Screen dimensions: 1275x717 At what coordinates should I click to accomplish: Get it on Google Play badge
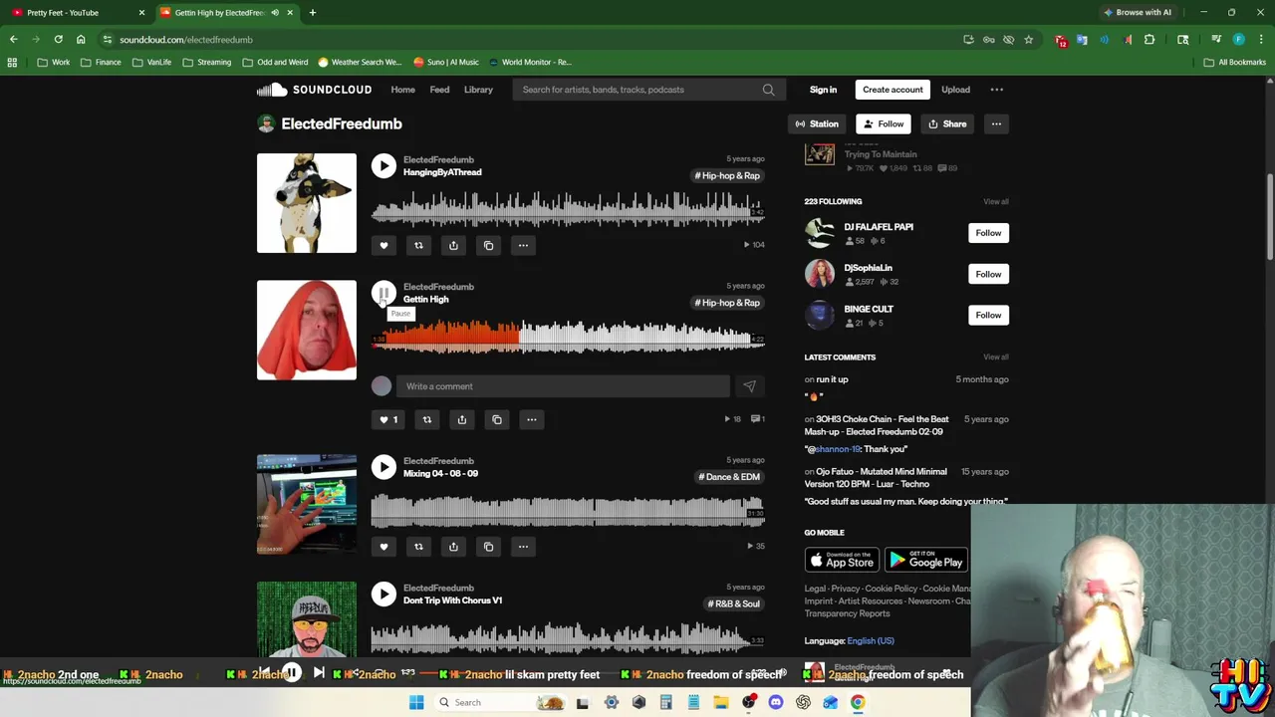[x=926, y=562]
